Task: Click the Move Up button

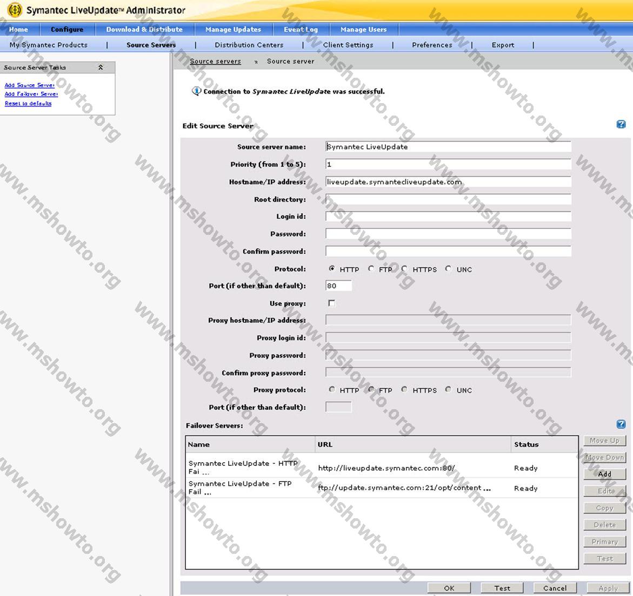Action: coord(604,441)
